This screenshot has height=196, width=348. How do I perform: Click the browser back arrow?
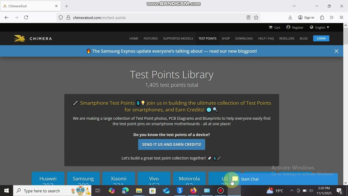[x=7, y=17]
